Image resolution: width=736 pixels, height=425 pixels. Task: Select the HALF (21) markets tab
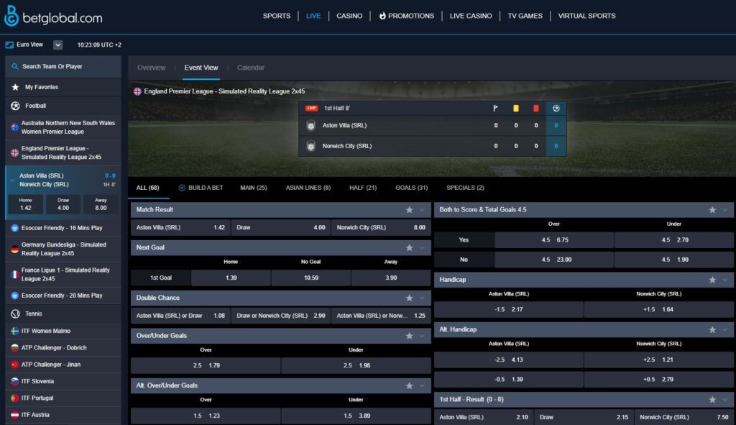tap(363, 188)
